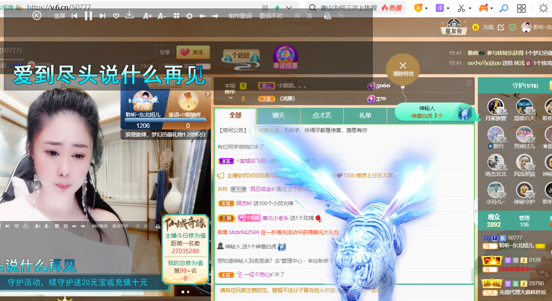Toggle lyric translation 译 on lyric bar

coord(297,16)
